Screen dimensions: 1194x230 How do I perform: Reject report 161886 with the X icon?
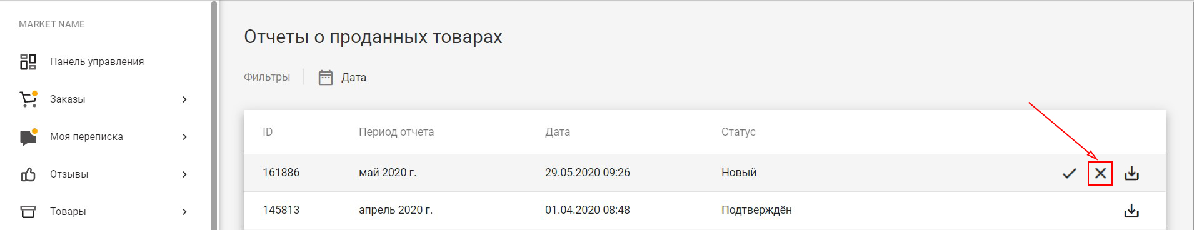click(1100, 173)
